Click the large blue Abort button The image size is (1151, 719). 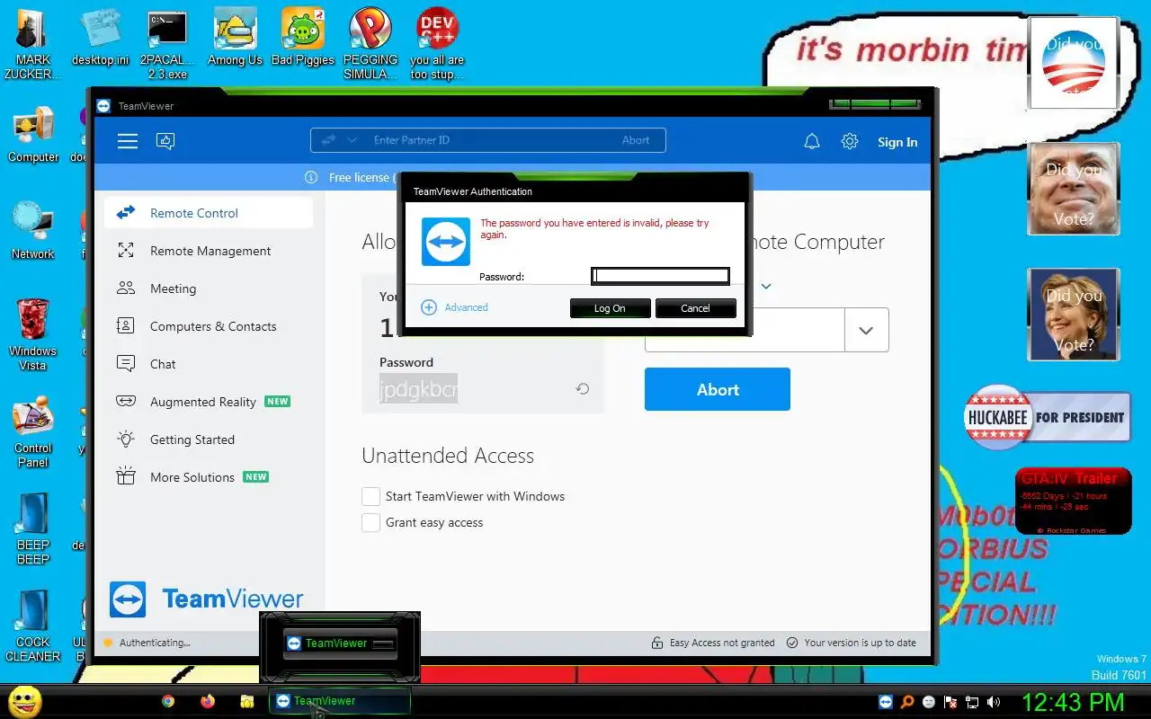click(718, 389)
